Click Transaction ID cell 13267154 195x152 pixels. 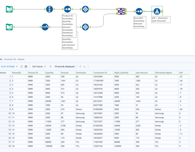[x=103, y=146]
